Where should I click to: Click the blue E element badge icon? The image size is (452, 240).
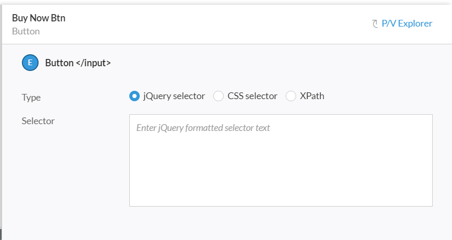pyautogui.click(x=30, y=63)
